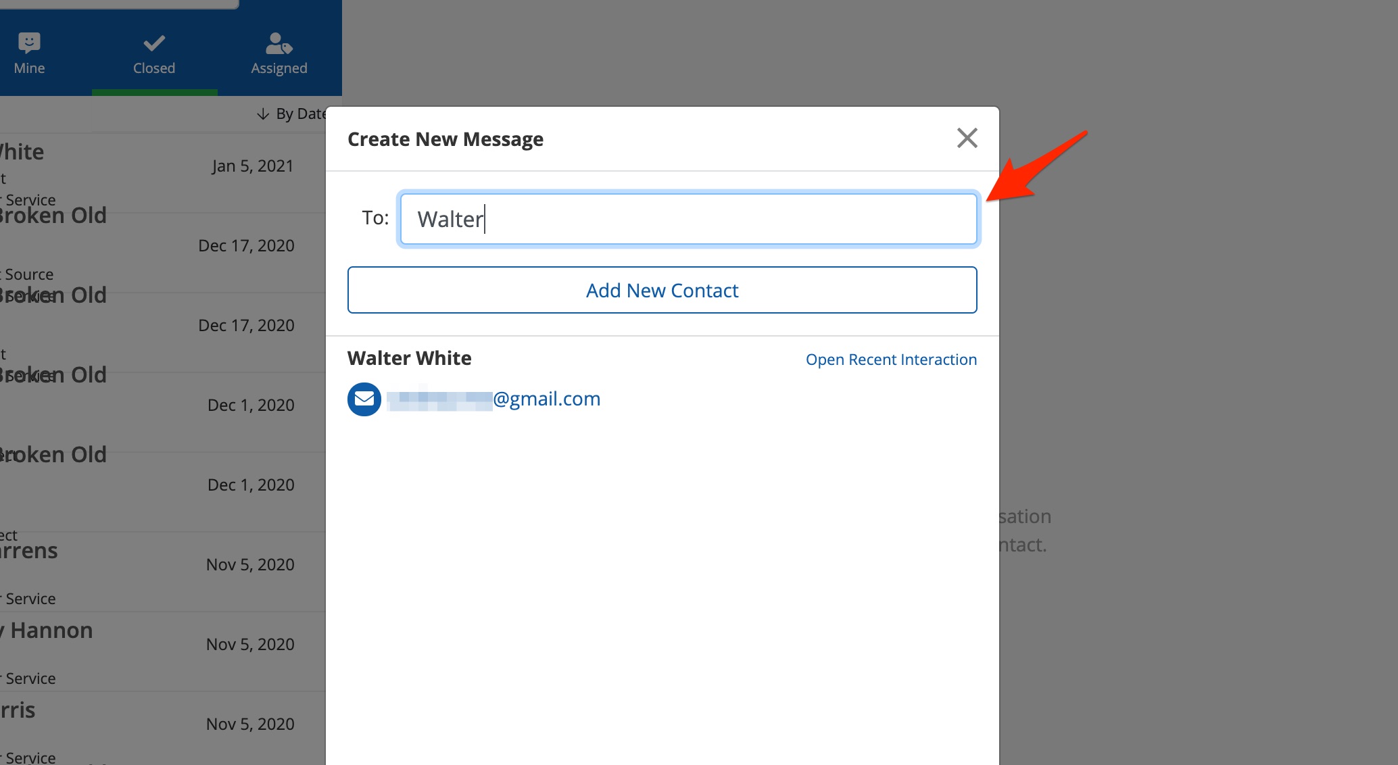
Task: Click the Closed checkmark icon
Action: (x=154, y=43)
